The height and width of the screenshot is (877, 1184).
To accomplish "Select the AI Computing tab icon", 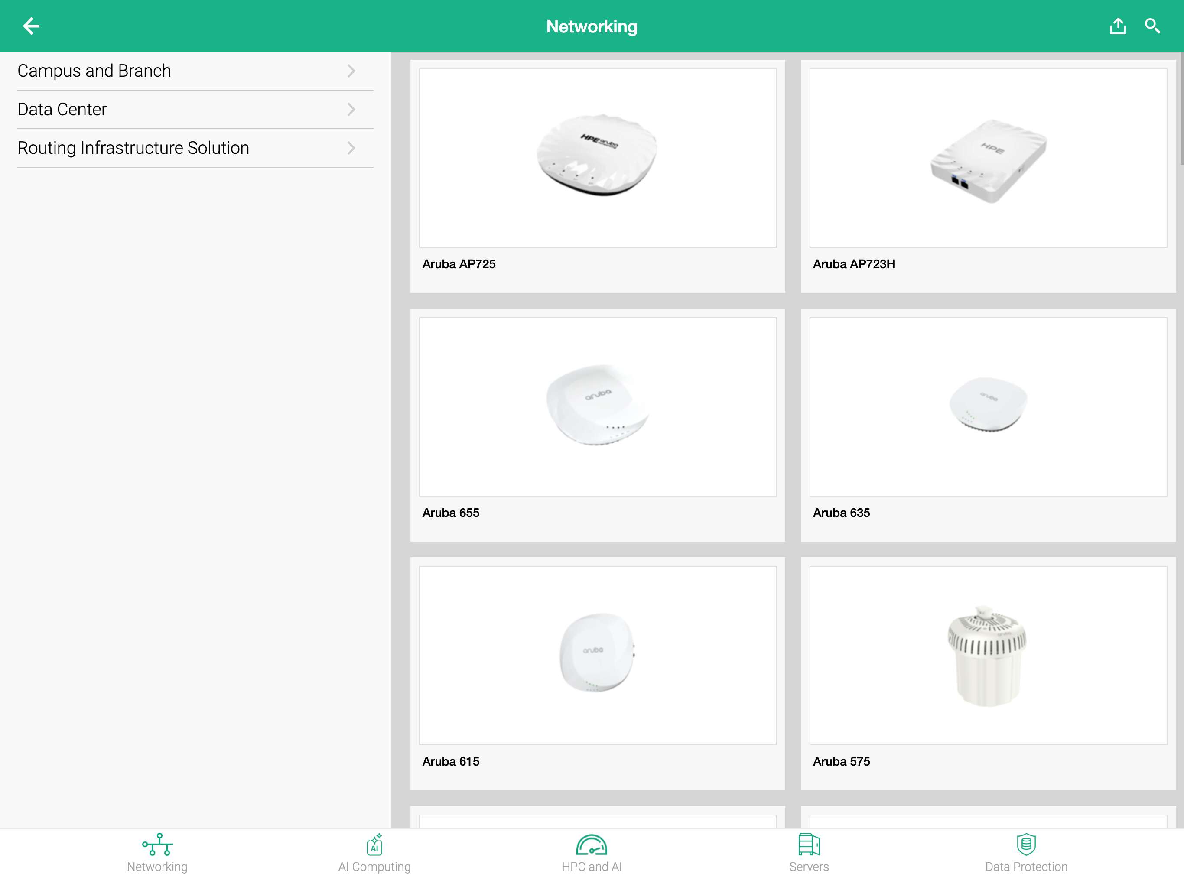I will [x=374, y=844].
